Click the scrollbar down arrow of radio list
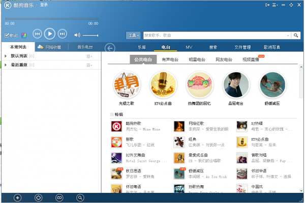305x203 pixels. pos(301,191)
